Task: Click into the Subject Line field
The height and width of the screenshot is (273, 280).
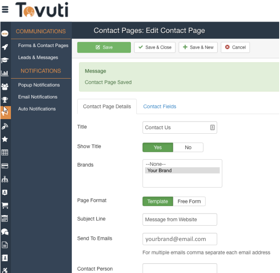Action: click(x=180, y=220)
